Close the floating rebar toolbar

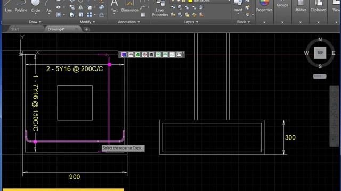[183, 53]
